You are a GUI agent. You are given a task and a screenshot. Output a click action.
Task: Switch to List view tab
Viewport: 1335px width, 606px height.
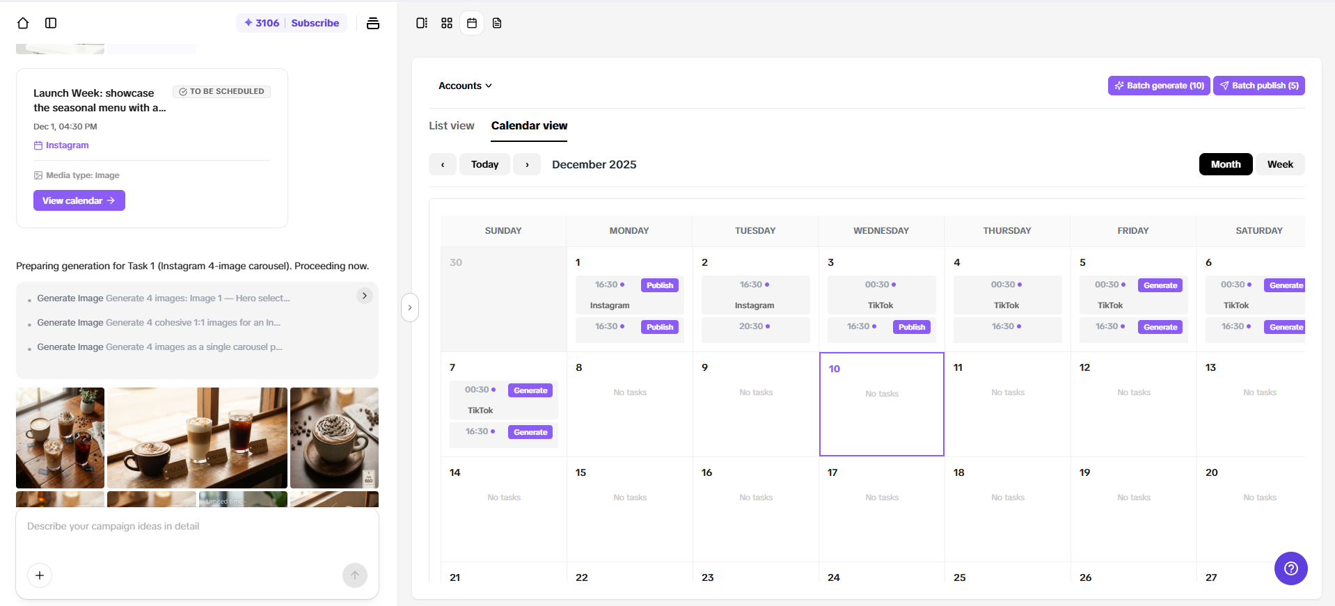pyautogui.click(x=452, y=126)
